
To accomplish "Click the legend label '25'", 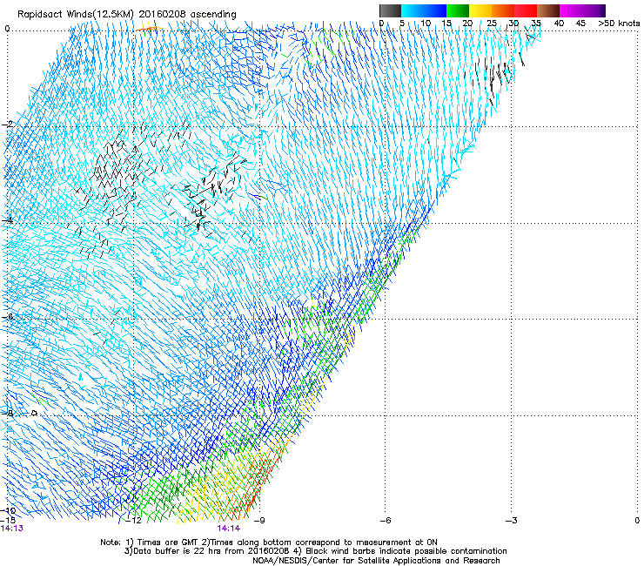I will (492, 24).
